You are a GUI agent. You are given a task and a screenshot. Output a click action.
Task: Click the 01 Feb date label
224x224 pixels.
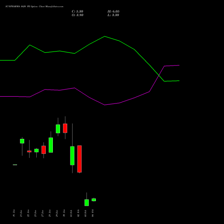click(x=71, y=213)
